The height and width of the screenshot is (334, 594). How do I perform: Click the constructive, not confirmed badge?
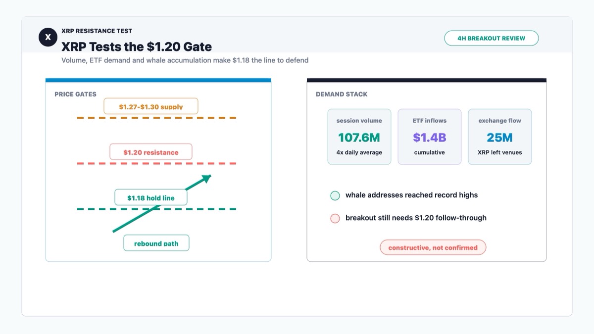tap(433, 247)
